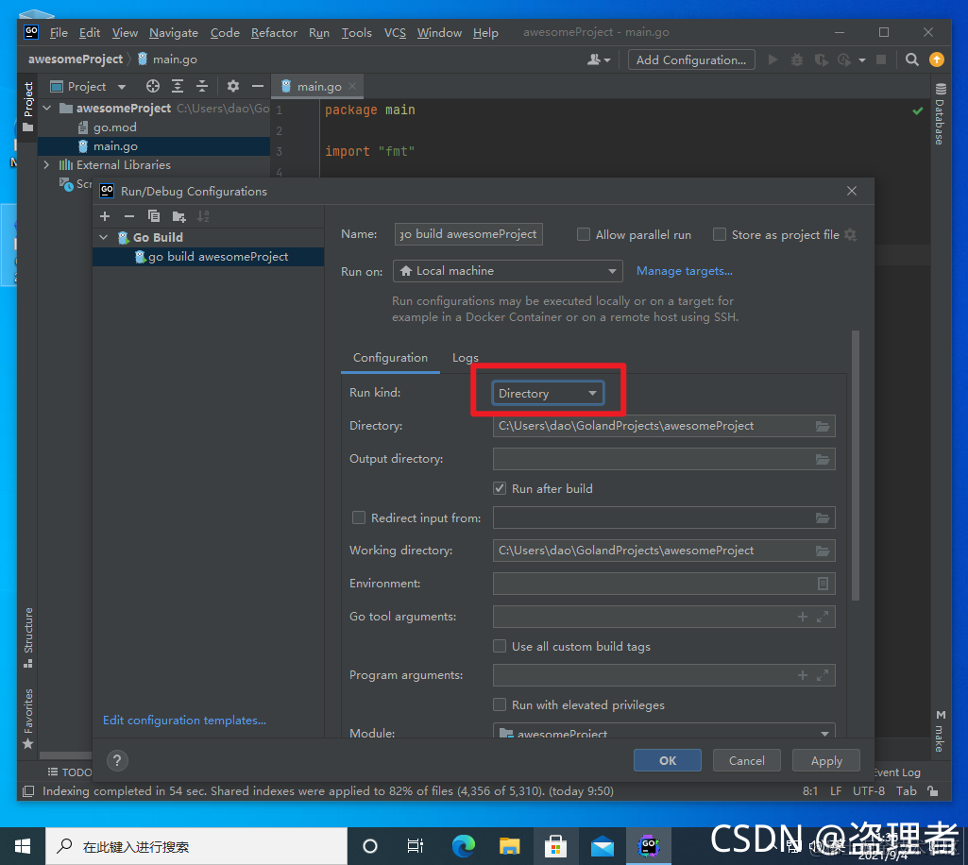Open Microsoft Edge from taskbar
This screenshot has height=865, width=968.
[x=464, y=846]
